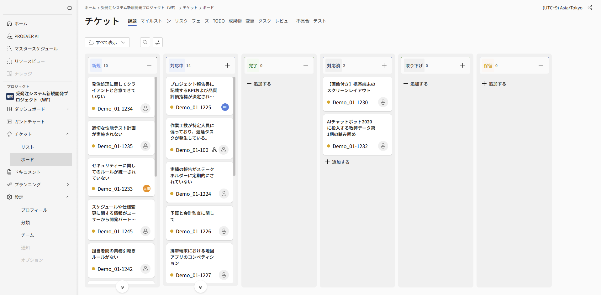601x295 pixels.
Task: Switch to the マイルストーン tab
Action: pos(156,21)
